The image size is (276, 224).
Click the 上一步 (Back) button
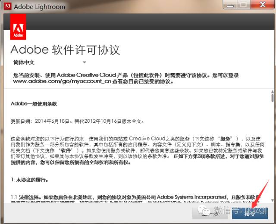(211, 213)
